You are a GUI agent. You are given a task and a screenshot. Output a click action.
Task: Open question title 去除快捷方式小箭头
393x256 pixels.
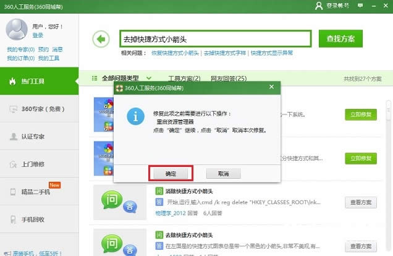tap(189, 235)
